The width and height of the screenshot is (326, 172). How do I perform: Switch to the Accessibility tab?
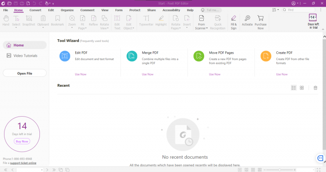coord(172,10)
